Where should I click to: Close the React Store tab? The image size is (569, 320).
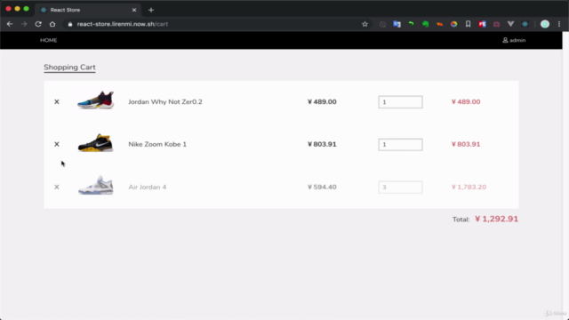coord(134,10)
